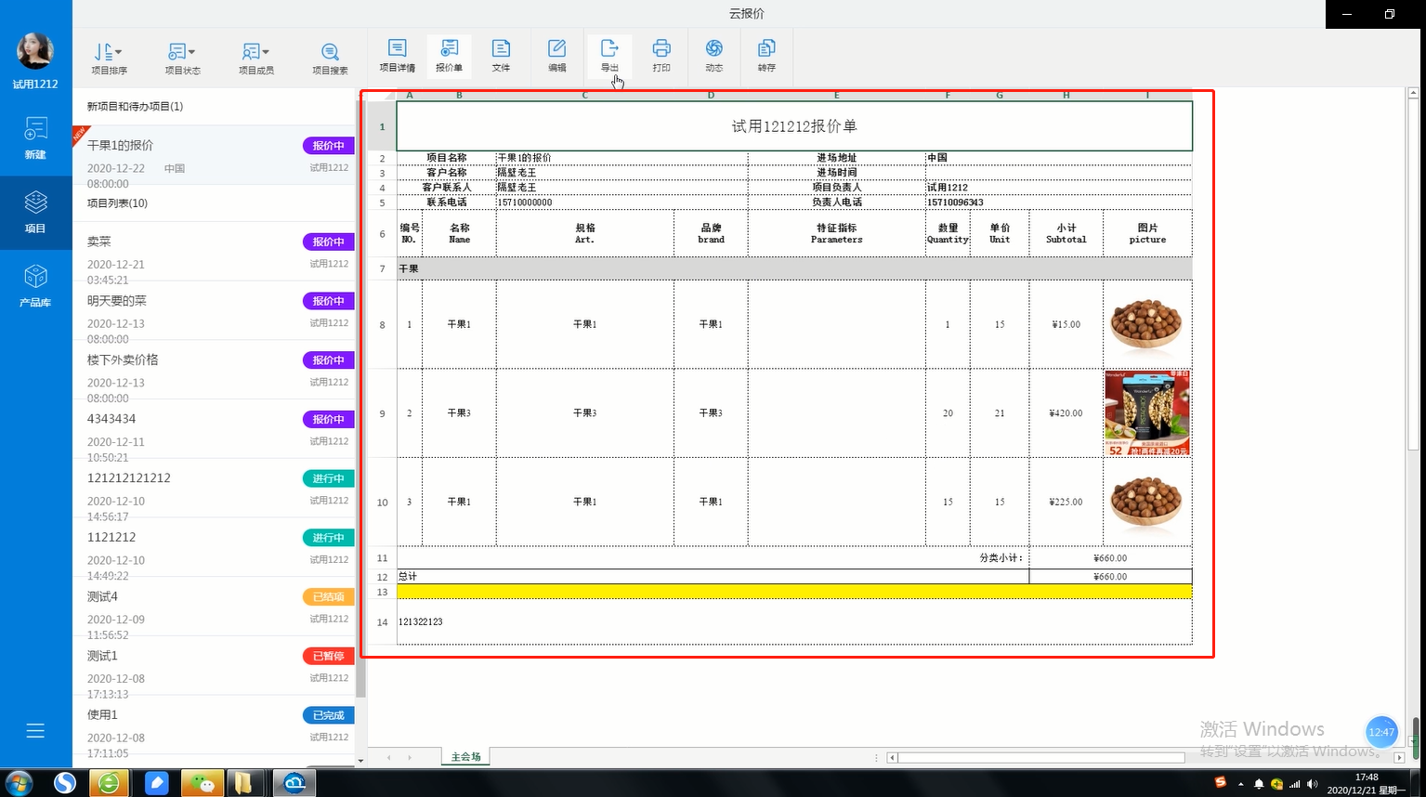Open the hamburger menu at sidebar bottom

(35, 731)
